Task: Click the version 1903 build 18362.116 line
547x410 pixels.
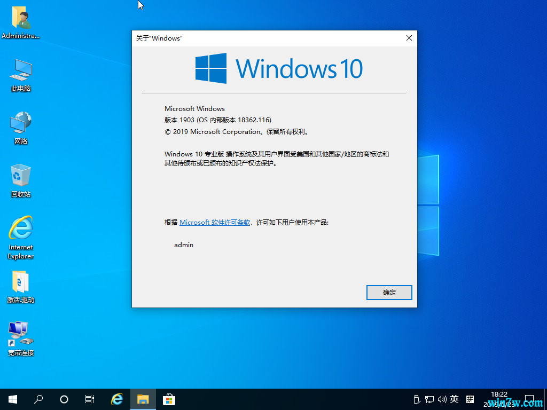Action: [x=218, y=120]
